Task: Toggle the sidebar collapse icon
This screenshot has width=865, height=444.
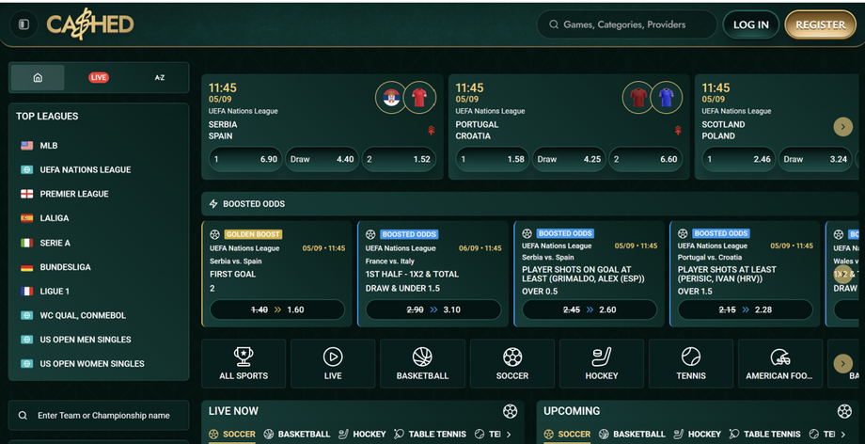Action: 24,24
